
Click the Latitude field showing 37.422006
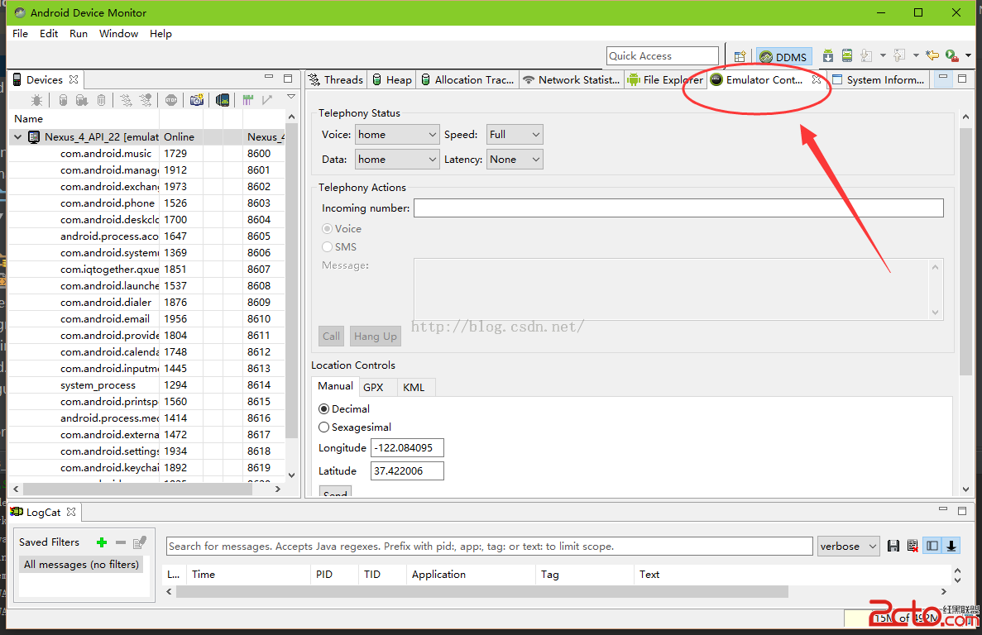(407, 471)
